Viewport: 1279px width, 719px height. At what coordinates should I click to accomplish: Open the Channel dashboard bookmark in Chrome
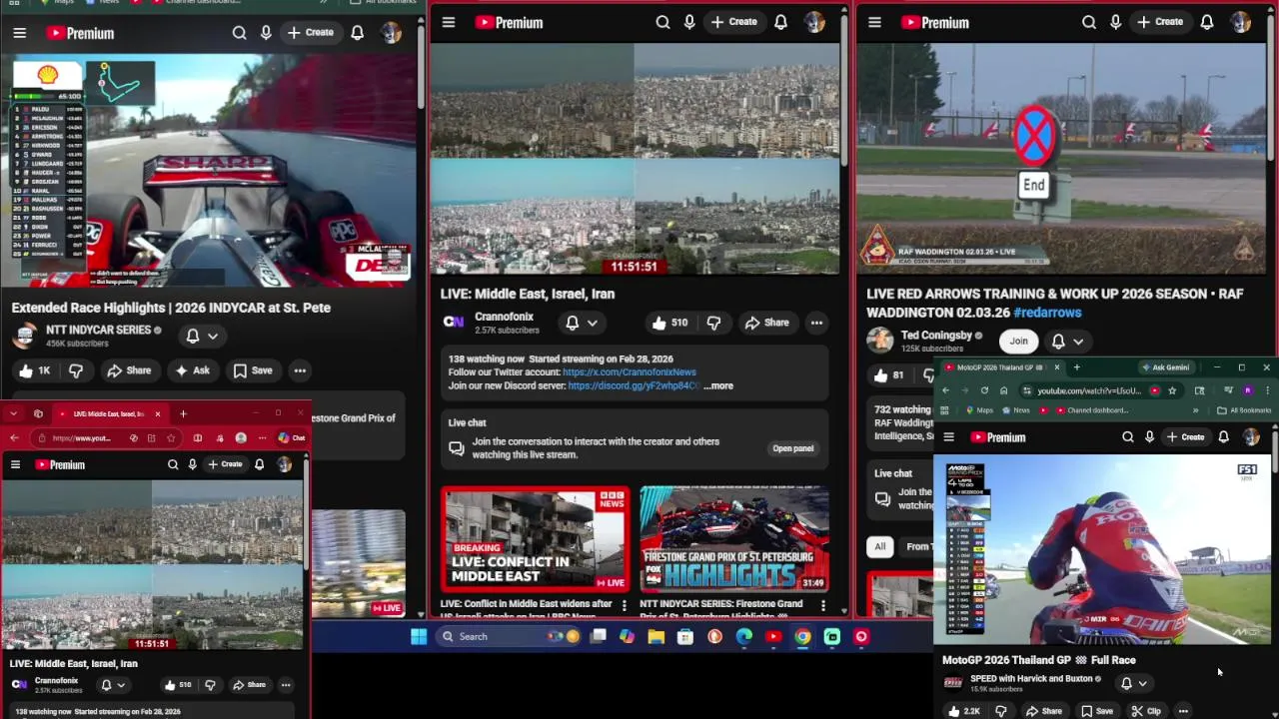(x=1090, y=410)
